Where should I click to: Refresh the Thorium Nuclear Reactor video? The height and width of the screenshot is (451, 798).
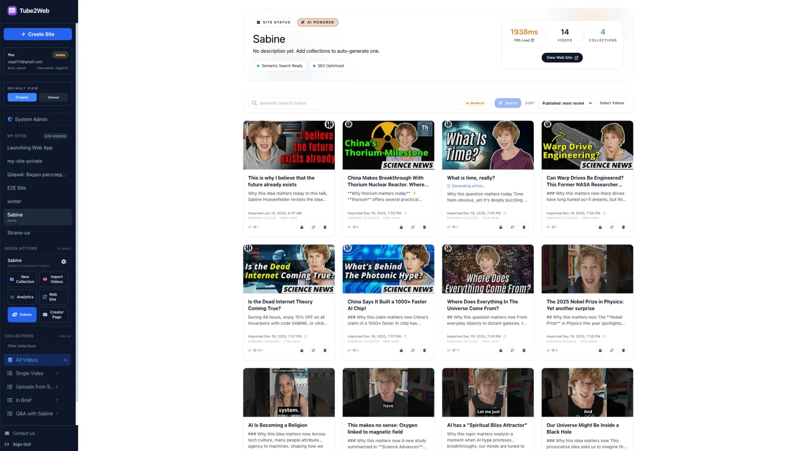tap(413, 227)
